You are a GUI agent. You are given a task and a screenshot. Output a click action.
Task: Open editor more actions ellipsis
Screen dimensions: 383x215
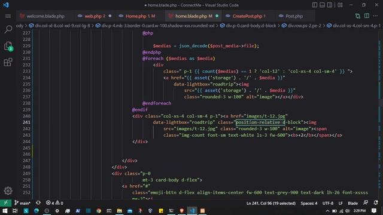[375, 16]
